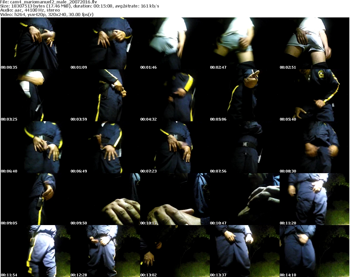Click the thumbnail at 00:09:05

(x=35, y=199)
